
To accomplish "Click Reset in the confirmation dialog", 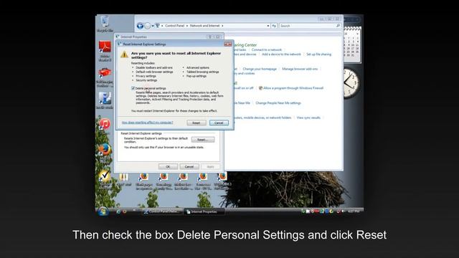I will point(196,123).
